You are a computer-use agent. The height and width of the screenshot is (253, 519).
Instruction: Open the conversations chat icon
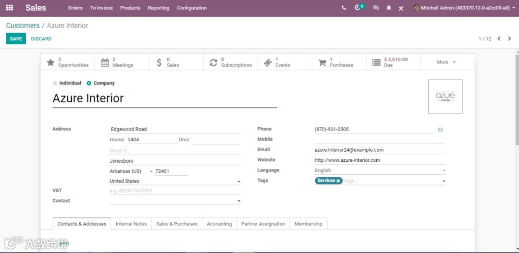click(x=376, y=8)
